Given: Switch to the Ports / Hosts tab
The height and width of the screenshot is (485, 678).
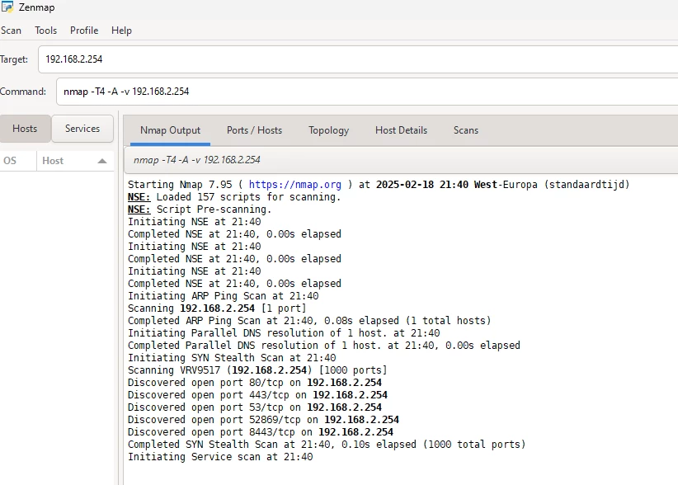Looking at the screenshot, I should [254, 130].
